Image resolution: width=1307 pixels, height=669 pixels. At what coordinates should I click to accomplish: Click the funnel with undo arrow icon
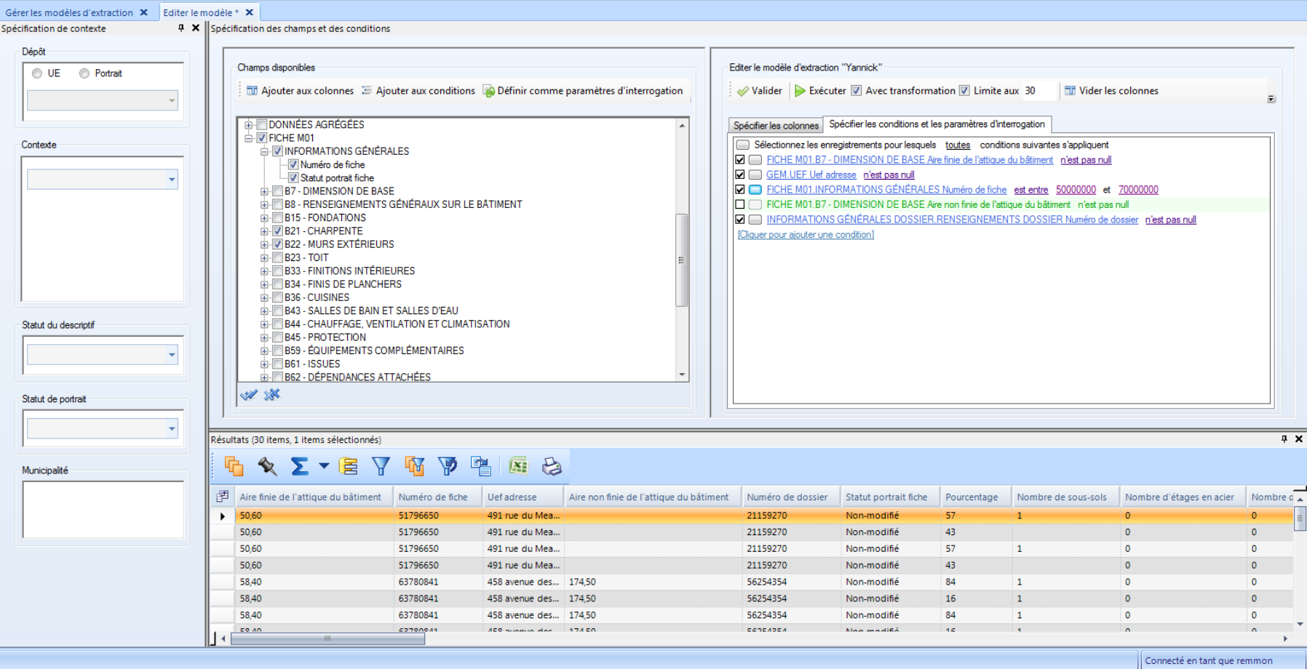(448, 466)
